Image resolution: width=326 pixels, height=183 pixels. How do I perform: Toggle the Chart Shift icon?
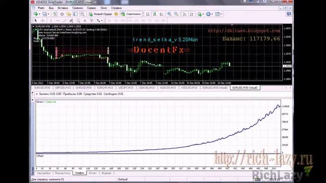(192, 14)
